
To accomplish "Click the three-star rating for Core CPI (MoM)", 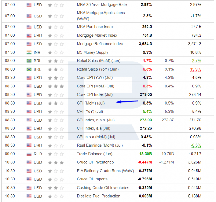I will point(56,86).
